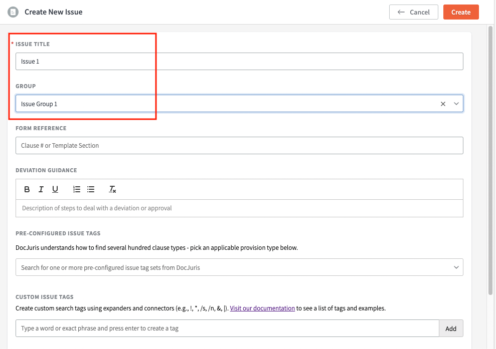Insert numbered list in Deviation Guidance
The width and height of the screenshot is (496, 349).
pos(77,189)
